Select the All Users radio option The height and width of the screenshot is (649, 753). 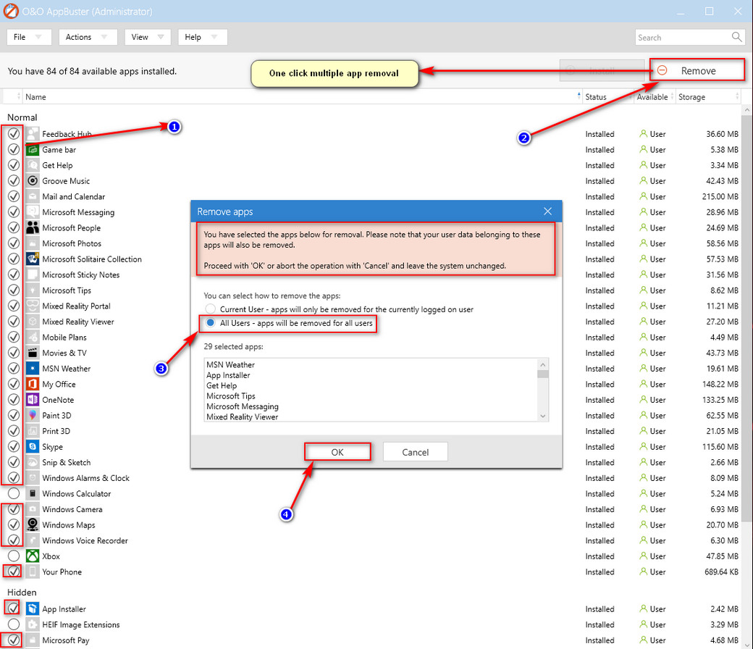(211, 323)
